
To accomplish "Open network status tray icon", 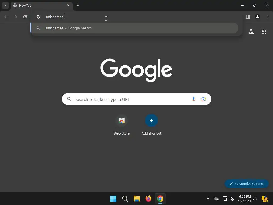I will 225,199.
